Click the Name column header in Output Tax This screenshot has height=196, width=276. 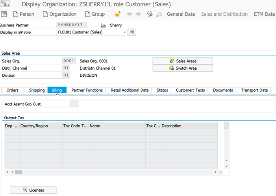[117, 126]
